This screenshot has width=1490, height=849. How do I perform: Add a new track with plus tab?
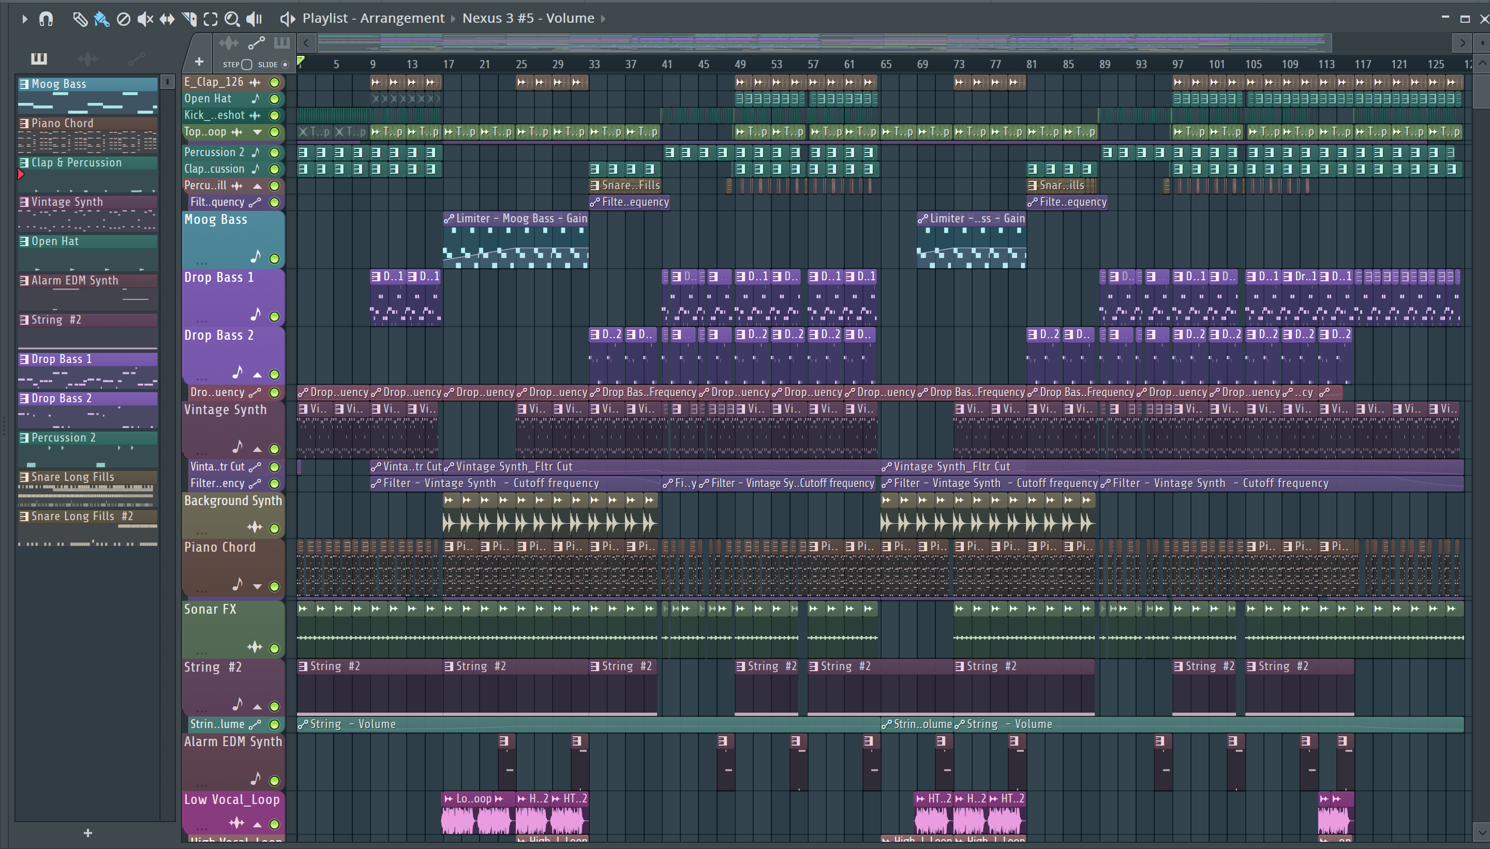[199, 61]
